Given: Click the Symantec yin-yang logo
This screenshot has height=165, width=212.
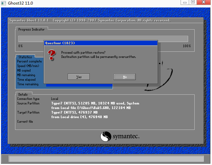Looking at the screenshot, I should [106, 136].
